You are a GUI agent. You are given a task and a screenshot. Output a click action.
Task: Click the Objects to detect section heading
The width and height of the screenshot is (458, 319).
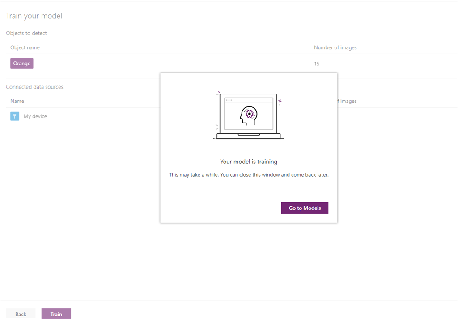click(x=26, y=33)
